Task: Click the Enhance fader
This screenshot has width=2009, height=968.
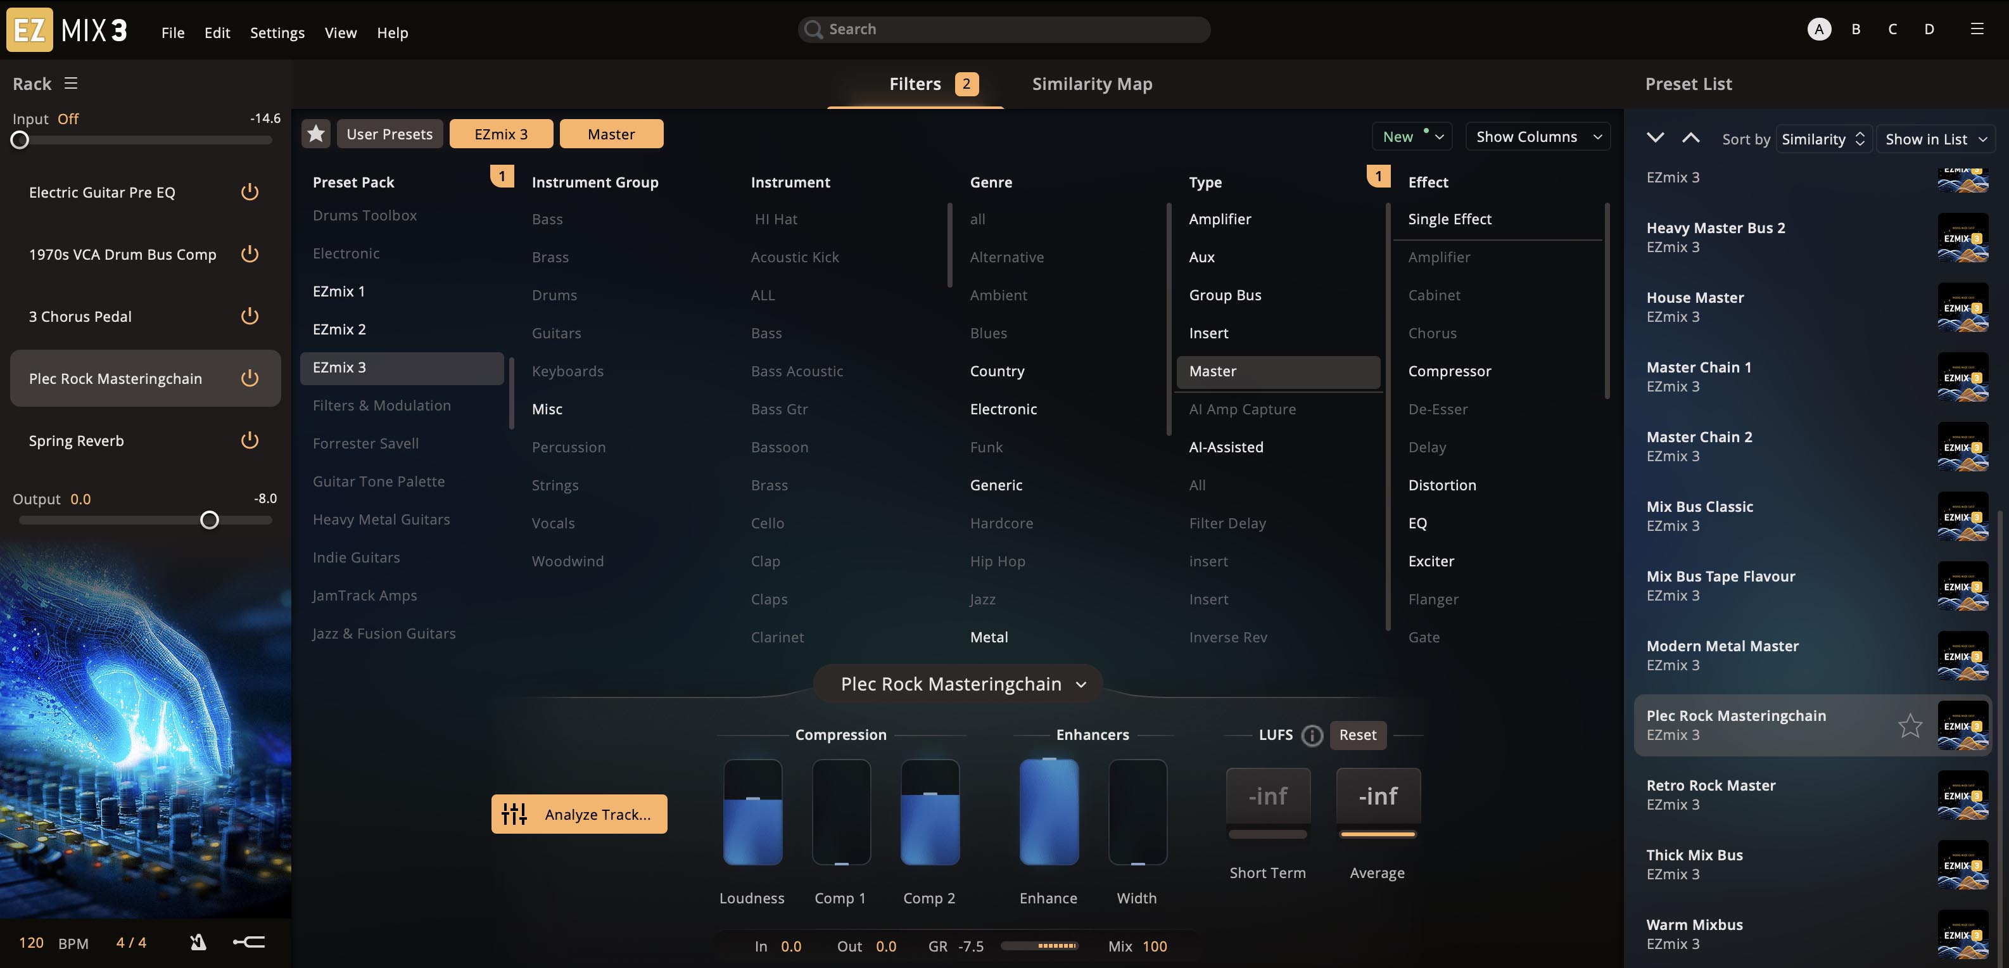Action: coord(1049,812)
